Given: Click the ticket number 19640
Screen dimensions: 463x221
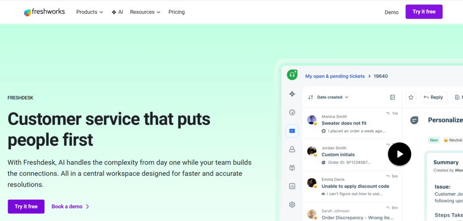Looking at the screenshot, I should coord(381,76).
